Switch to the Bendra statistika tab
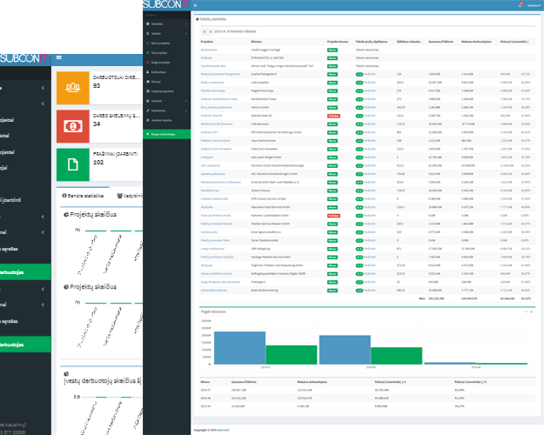 [x=83, y=196]
